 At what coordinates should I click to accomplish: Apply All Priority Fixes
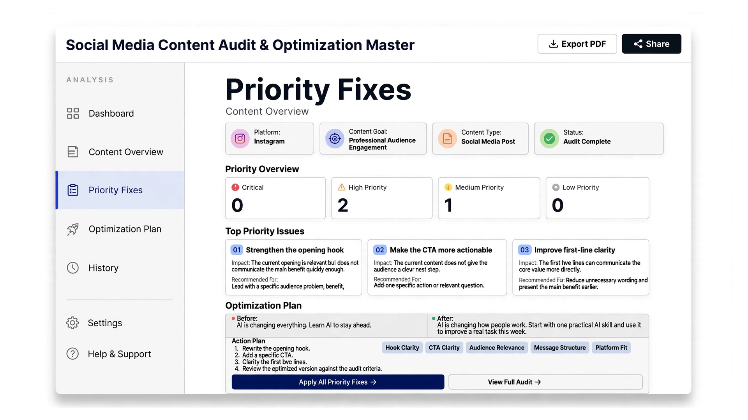pos(338,382)
